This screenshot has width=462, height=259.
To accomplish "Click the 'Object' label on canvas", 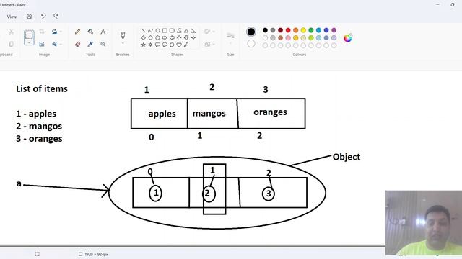I will tap(346, 157).
